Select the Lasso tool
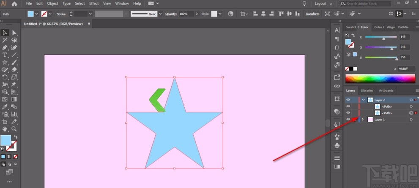The image size is (419, 188). (14, 40)
